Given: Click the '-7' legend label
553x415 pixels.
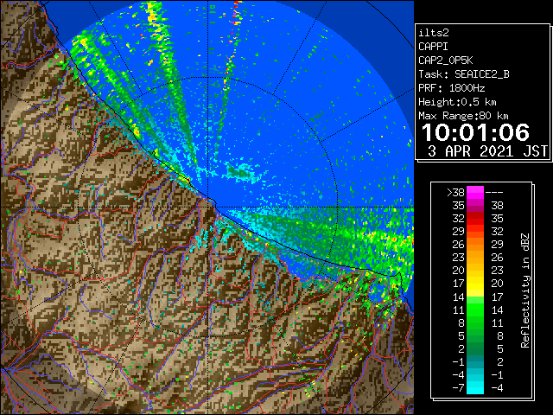Looking at the screenshot, I should pyautogui.click(x=458, y=387).
